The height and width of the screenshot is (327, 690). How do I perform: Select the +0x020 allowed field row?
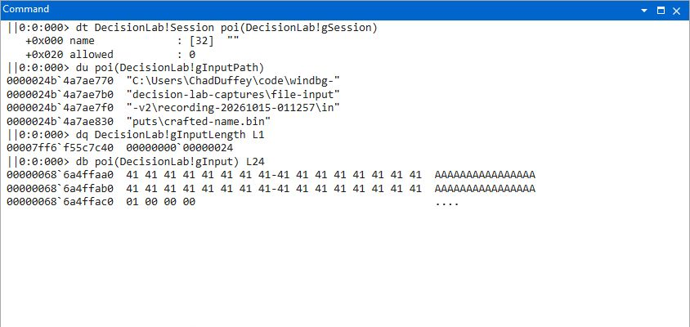pos(110,55)
